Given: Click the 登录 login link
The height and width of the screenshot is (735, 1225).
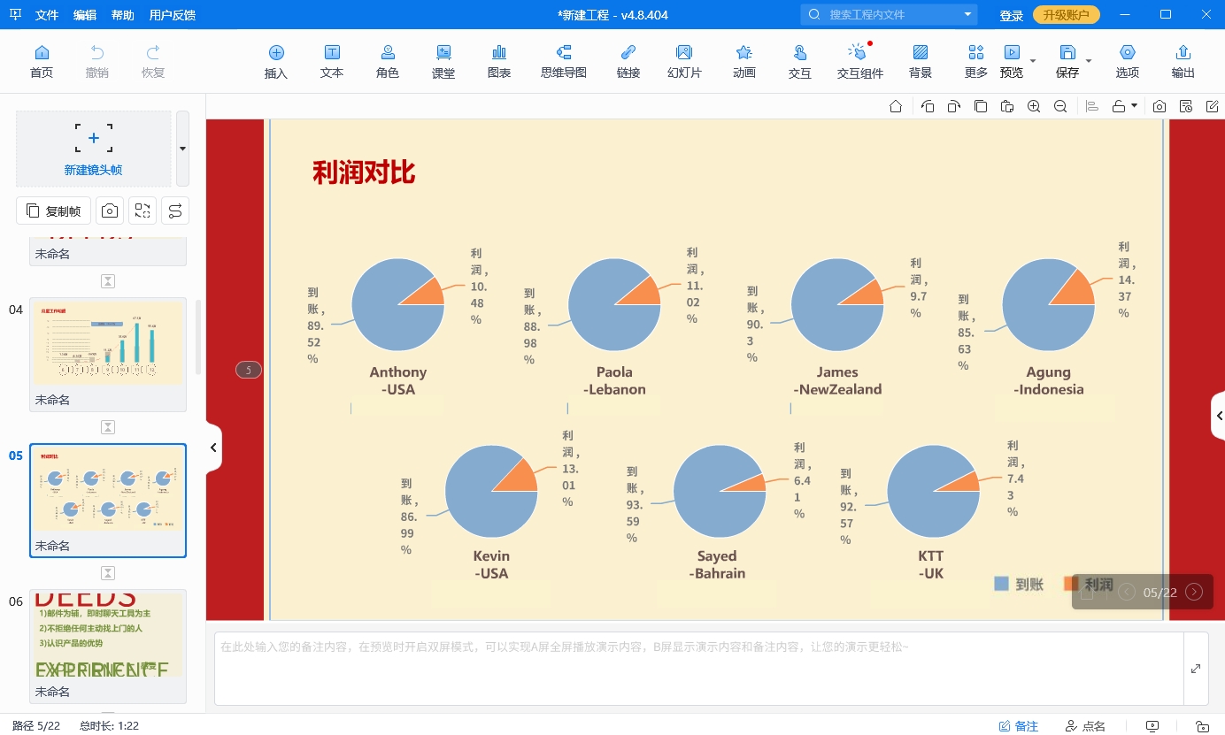Looking at the screenshot, I should pos(1012,15).
